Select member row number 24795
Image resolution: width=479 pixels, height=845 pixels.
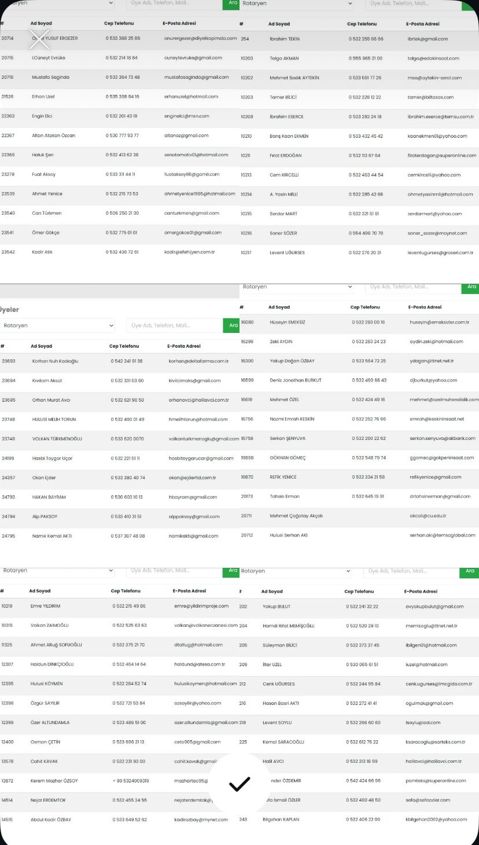point(9,537)
